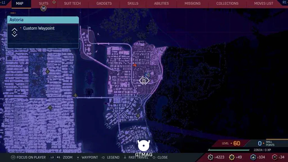The width and height of the screenshot is (288, 162).
Task: Open the LEGEND prompt
Action: coord(111,157)
